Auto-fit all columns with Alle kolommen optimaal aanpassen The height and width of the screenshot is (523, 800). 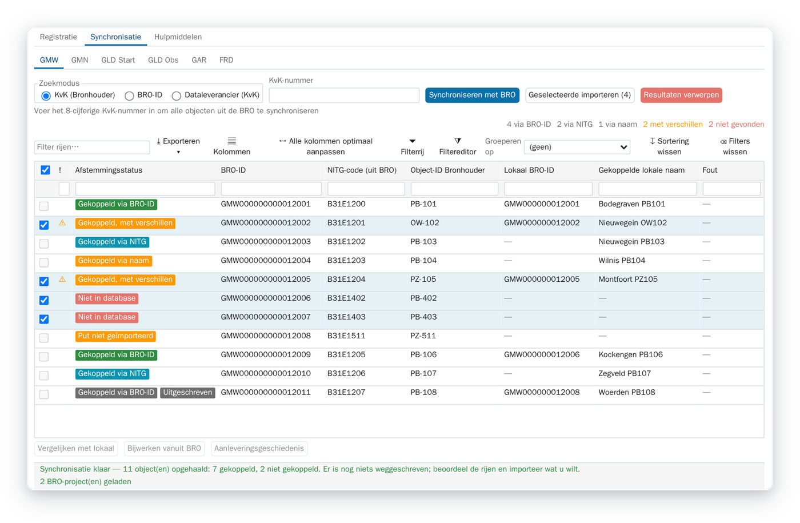click(325, 146)
